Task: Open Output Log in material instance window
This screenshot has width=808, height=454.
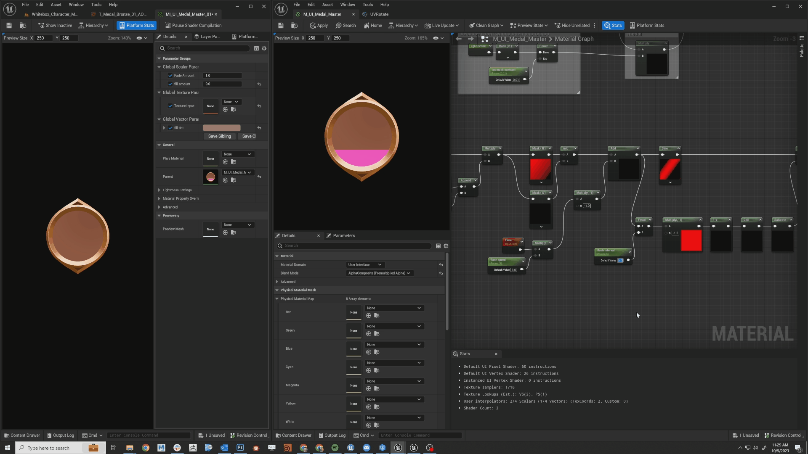Action: pyautogui.click(x=61, y=436)
